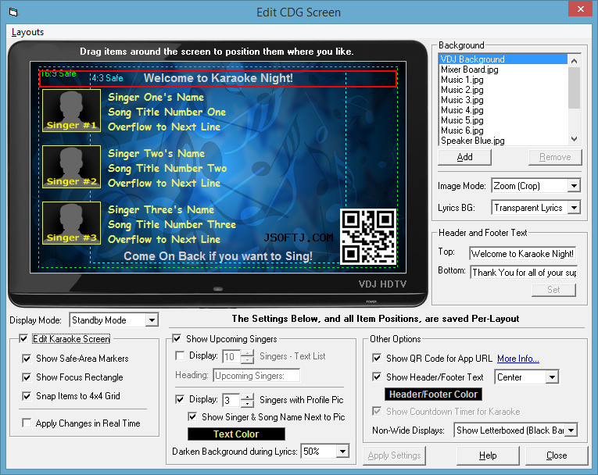The image size is (598, 475).
Task: Enable Apply Changes in Real Time
Action: click(27, 423)
